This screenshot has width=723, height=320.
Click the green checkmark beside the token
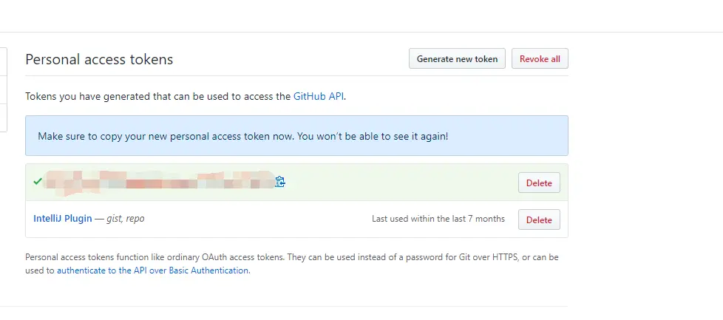[x=37, y=181]
